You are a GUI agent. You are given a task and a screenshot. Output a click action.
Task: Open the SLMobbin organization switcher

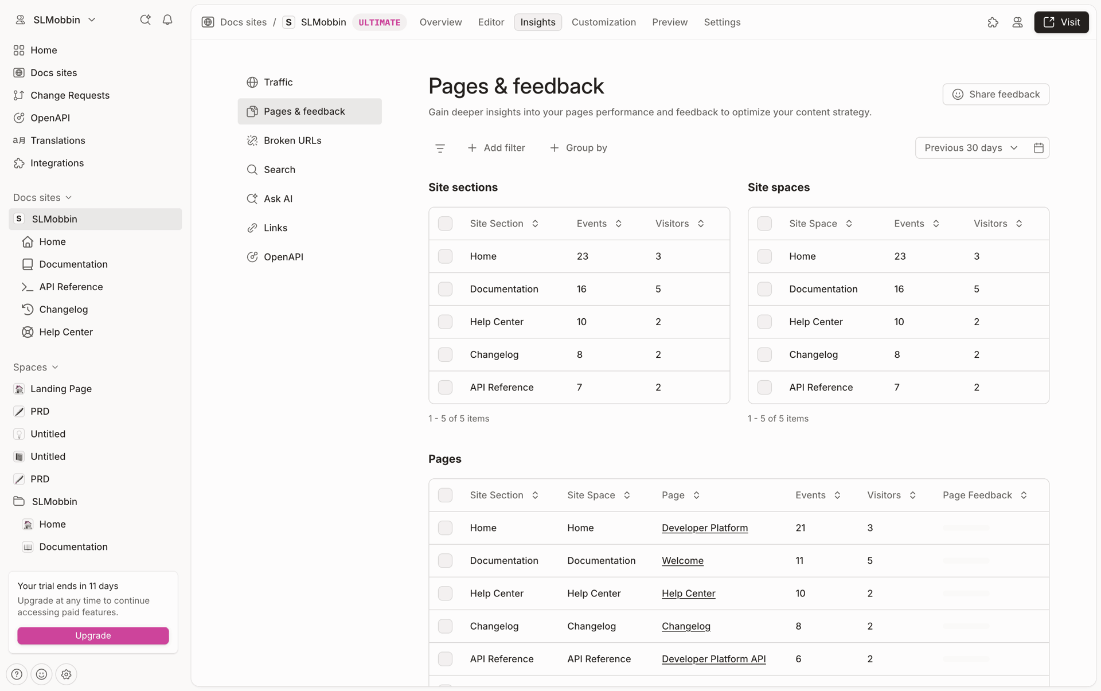[56, 19]
